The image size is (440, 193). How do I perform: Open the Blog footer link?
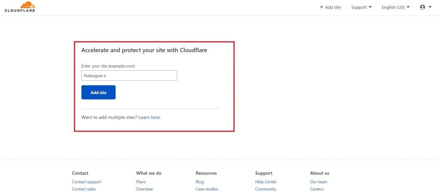(x=200, y=182)
